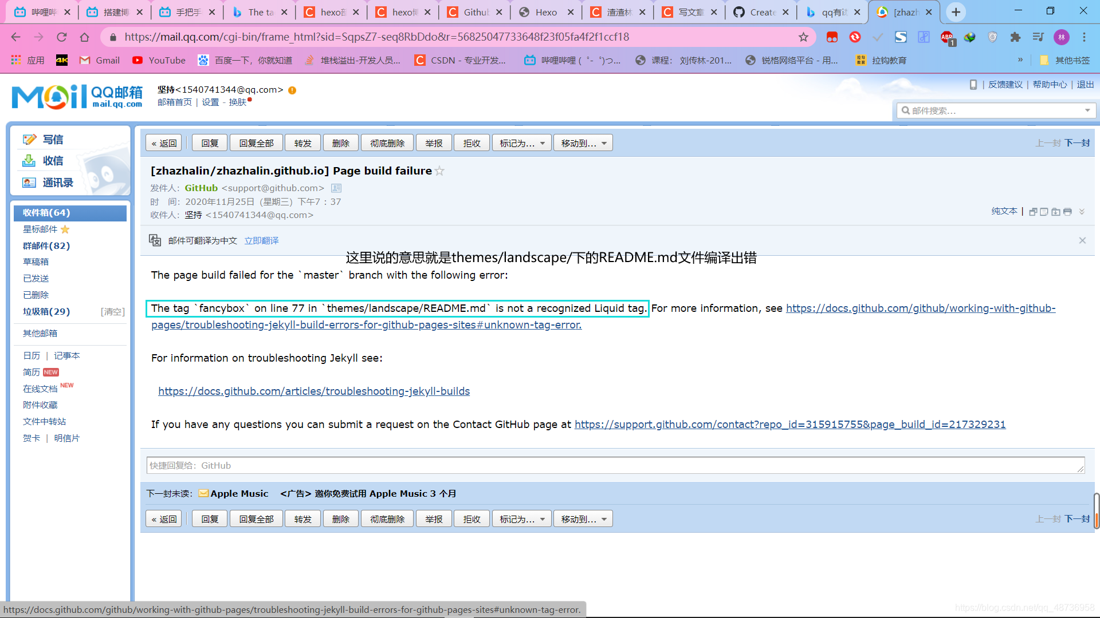This screenshot has height=618, width=1100.
Task: Reload the current page
Action: [61, 37]
